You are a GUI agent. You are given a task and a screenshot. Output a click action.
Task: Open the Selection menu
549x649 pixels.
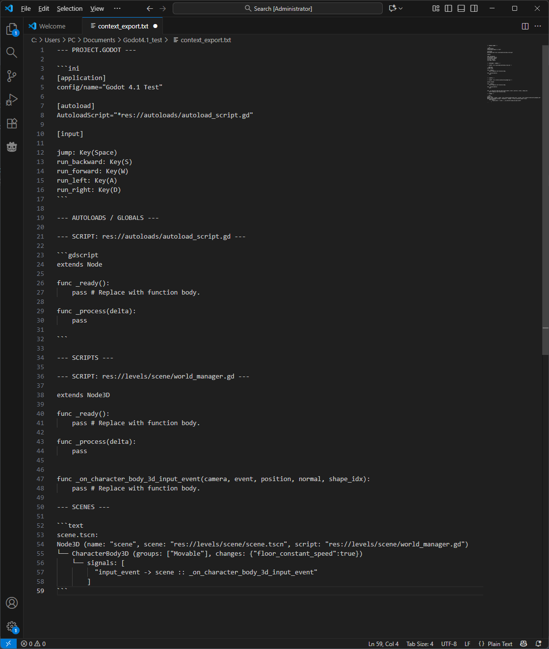point(70,8)
